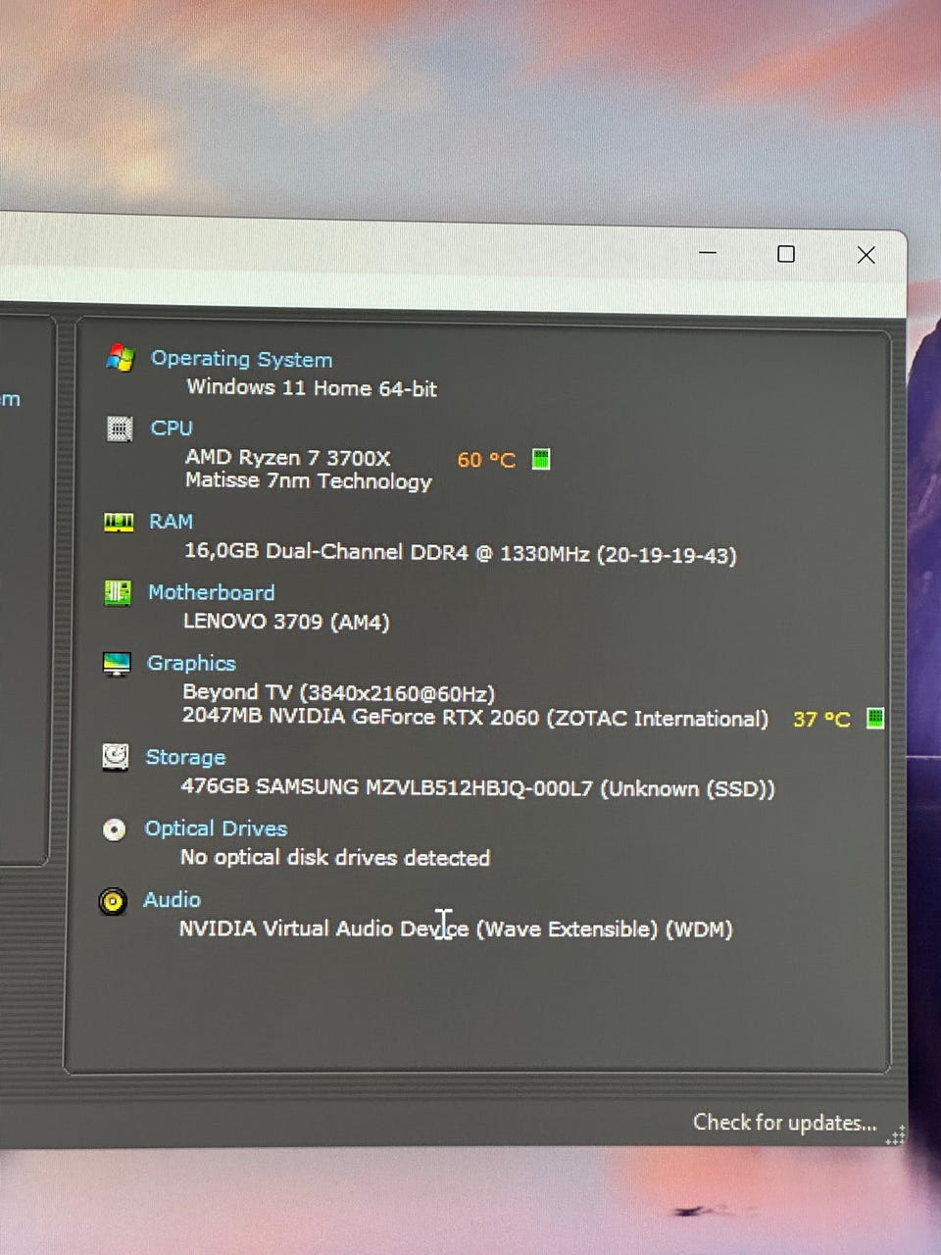Click the Windows flag icon beside Operating System

pos(120,358)
